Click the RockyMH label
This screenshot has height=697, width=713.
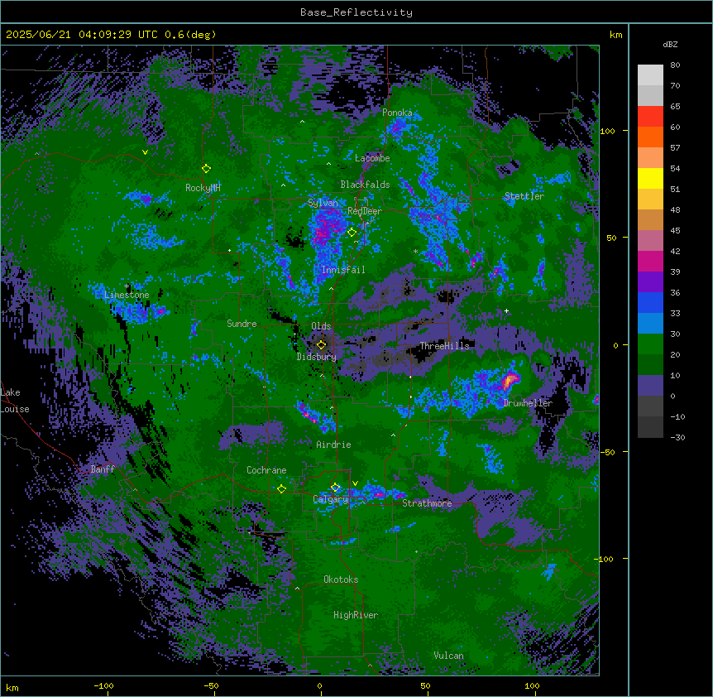pyautogui.click(x=203, y=188)
